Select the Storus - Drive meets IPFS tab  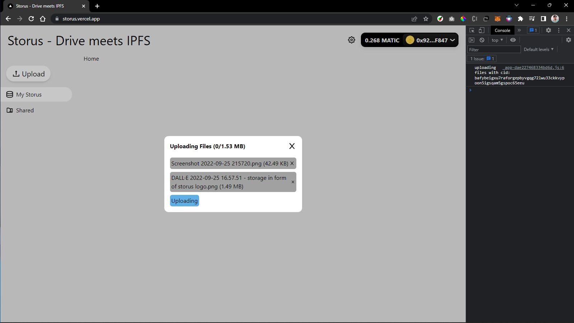click(47, 6)
